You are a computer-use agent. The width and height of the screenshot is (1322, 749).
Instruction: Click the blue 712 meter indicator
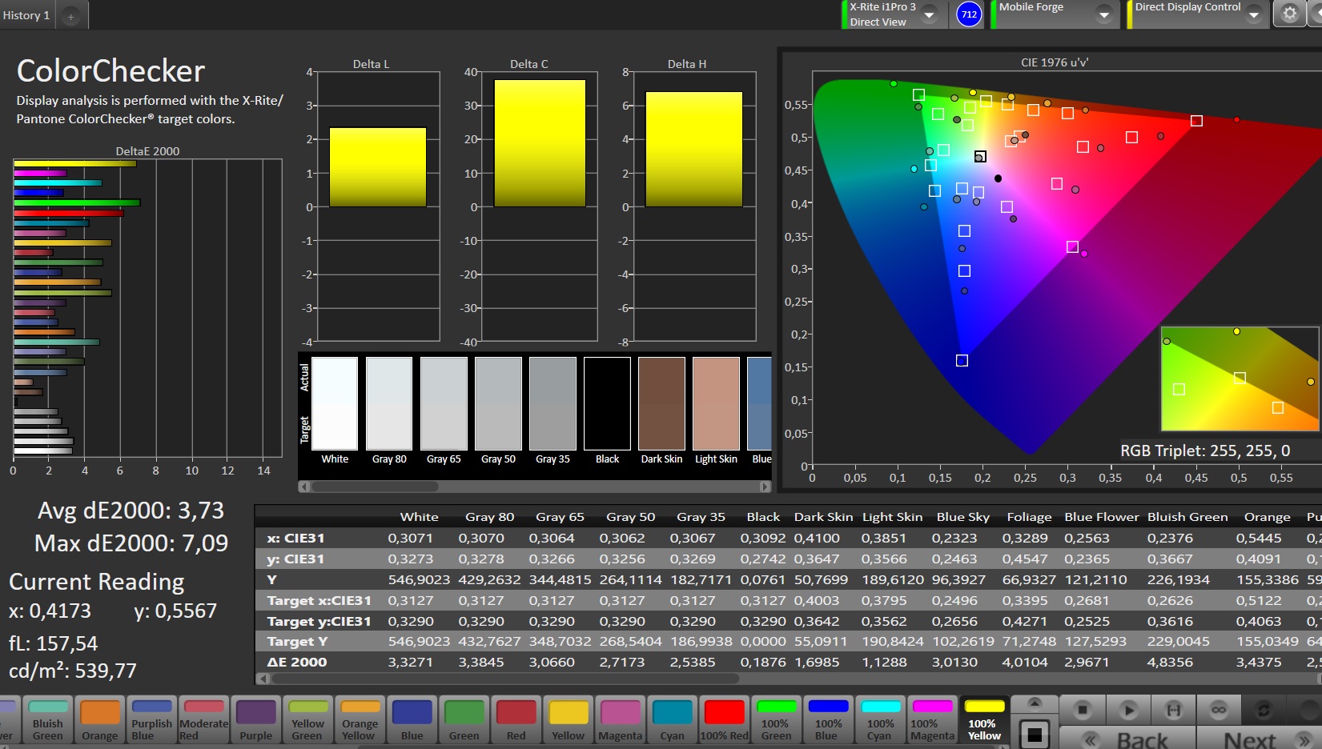tap(969, 14)
